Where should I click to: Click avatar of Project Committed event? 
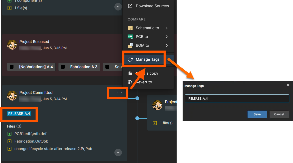12,96
